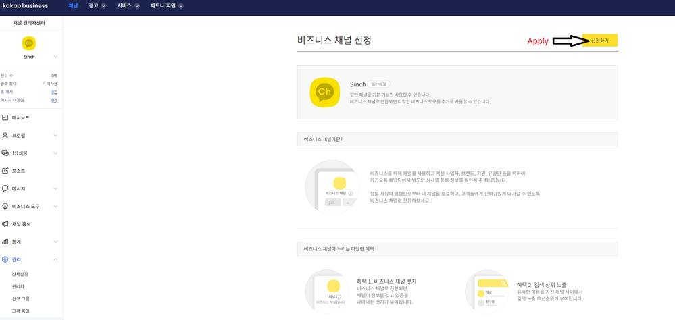Click the 비즈니스 채널 신청 page title
This screenshot has width=675, height=320.
pos(334,41)
